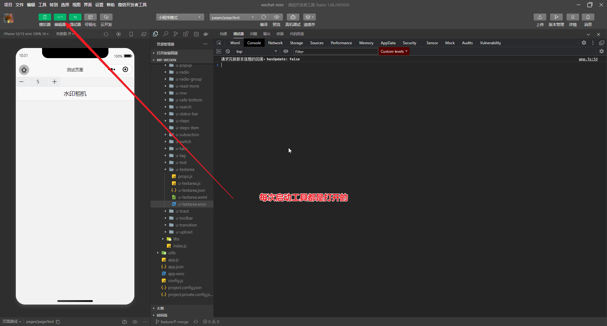607x326 pixels.
Task: Open cloud development (云开发)
Action: pyautogui.click(x=106, y=17)
